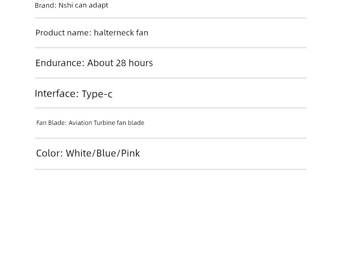Click the word Turbine
The image size is (342, 256).
(104, 123)
